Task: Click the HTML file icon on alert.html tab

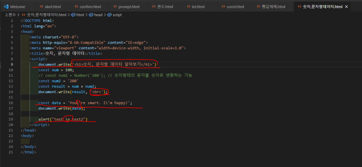Action: pos(42,7)
